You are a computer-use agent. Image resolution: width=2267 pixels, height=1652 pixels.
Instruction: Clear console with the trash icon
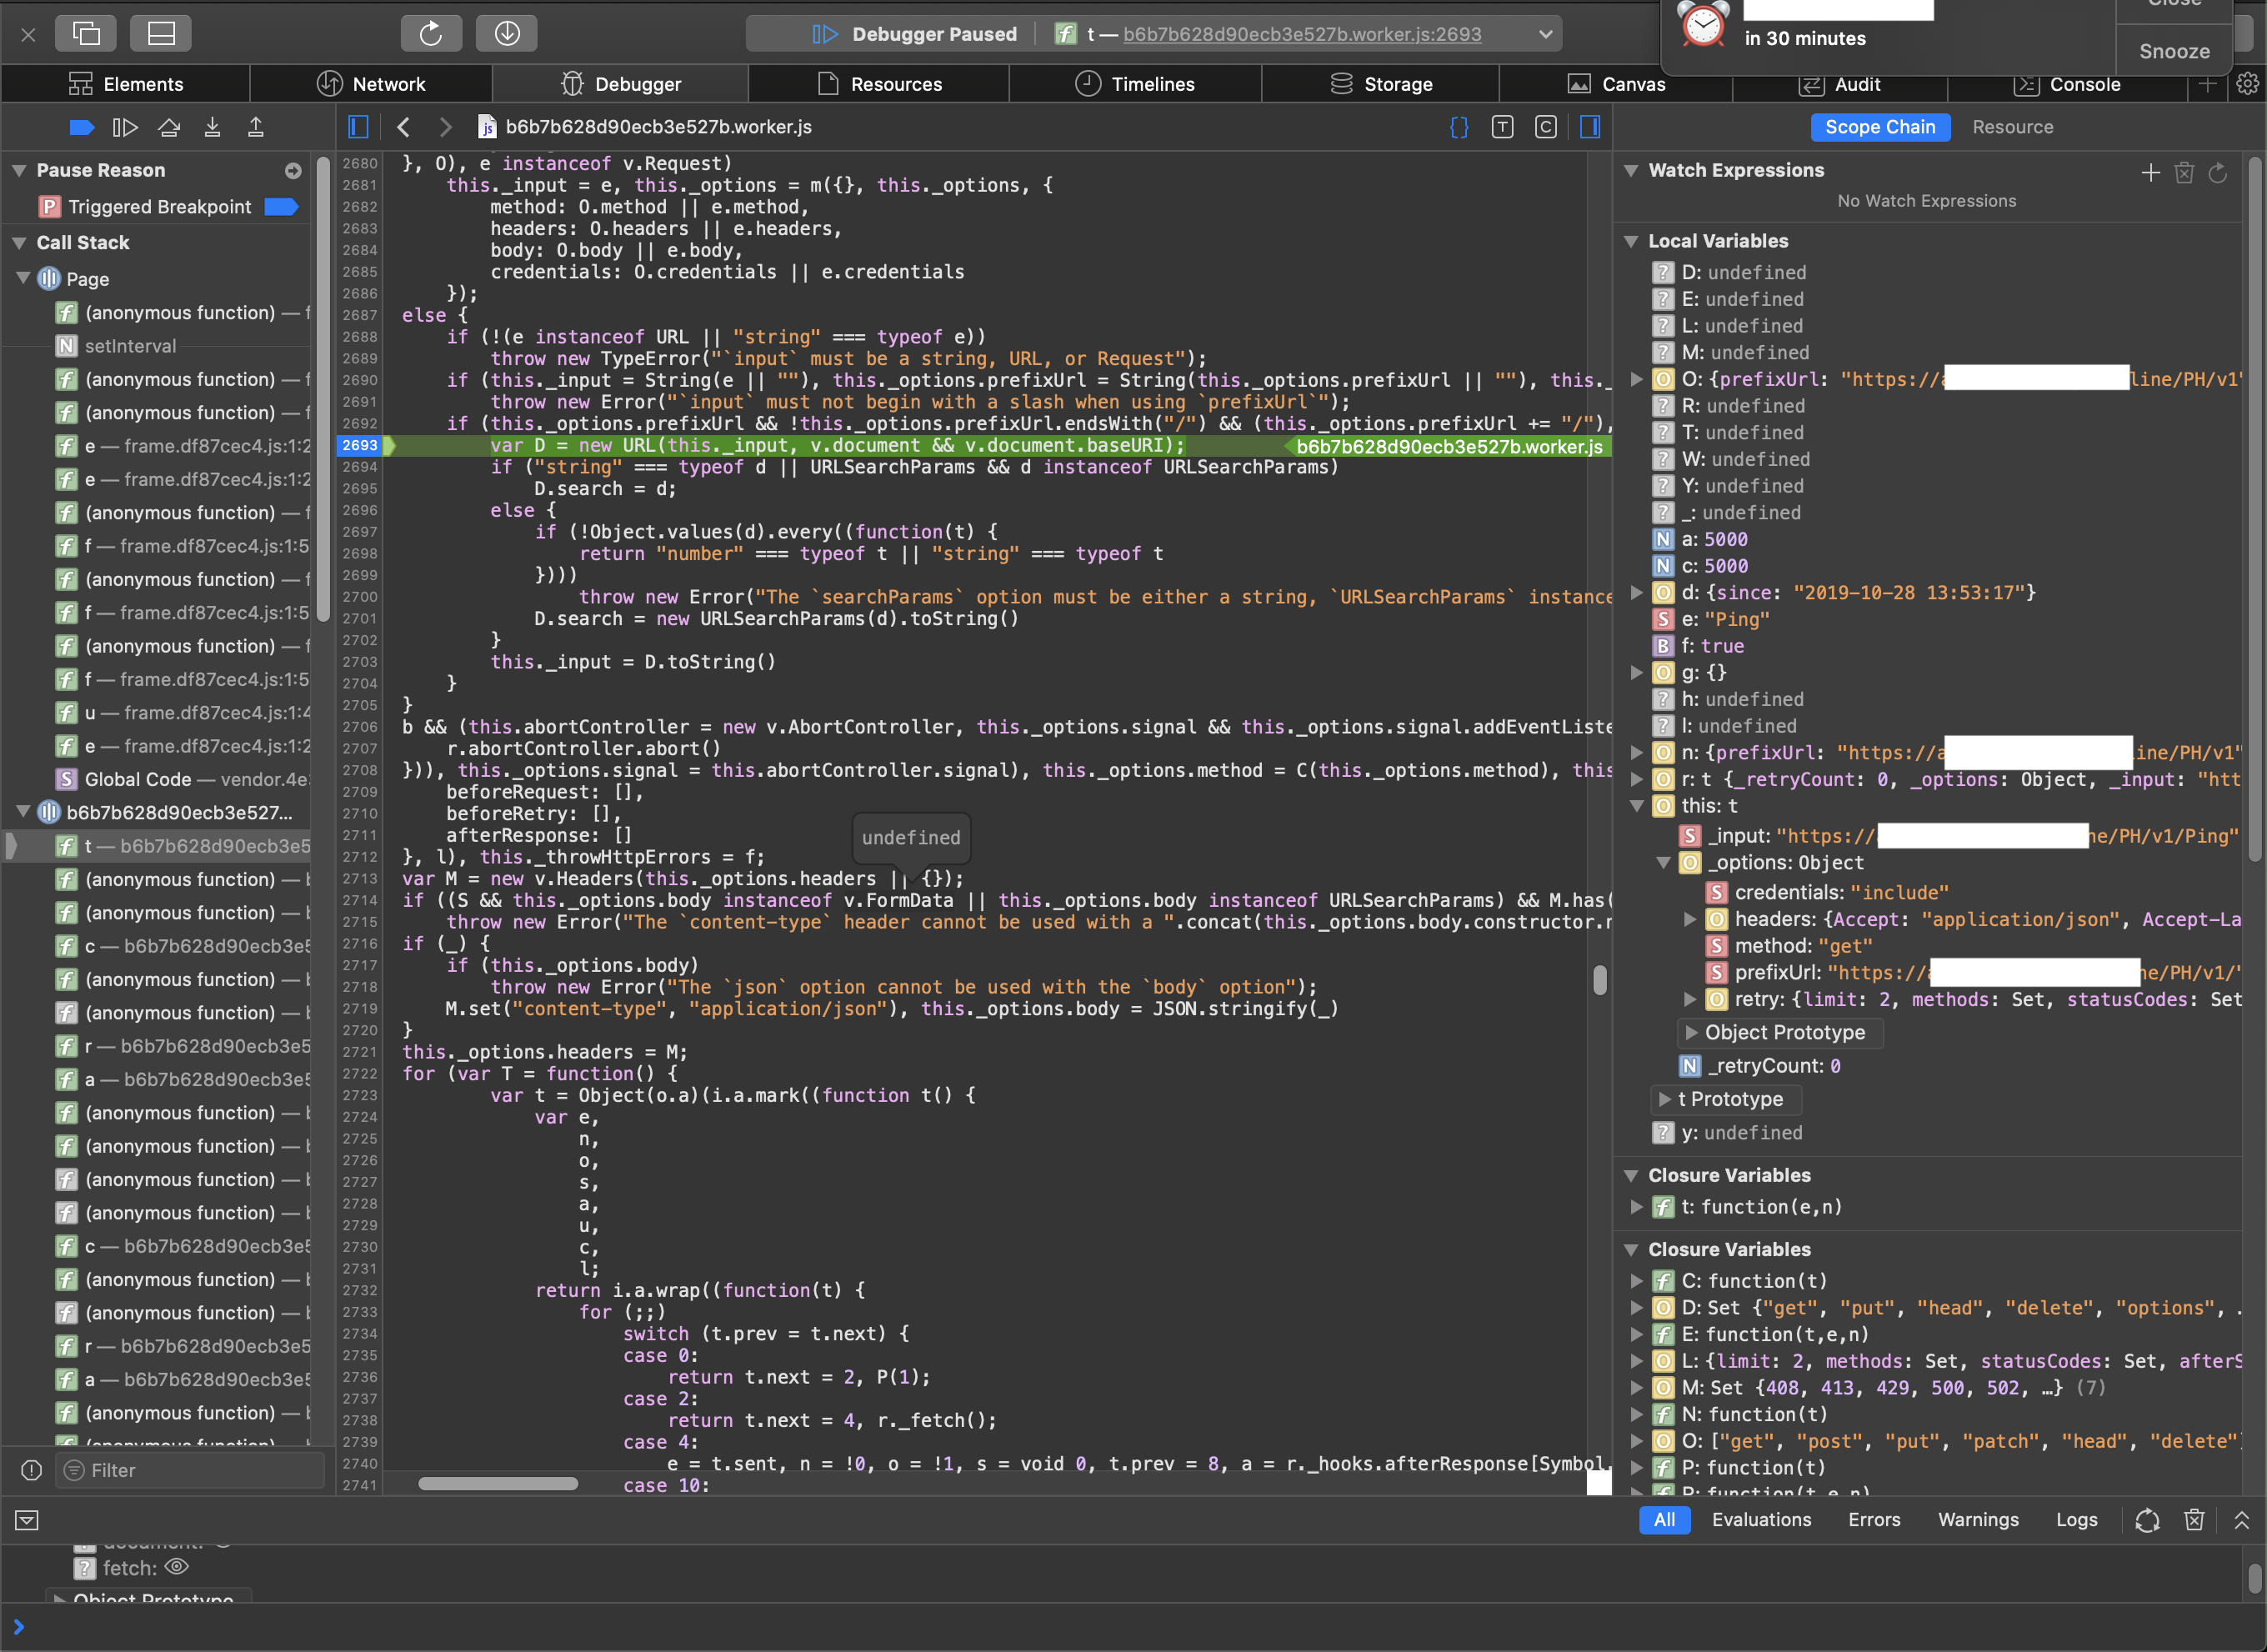click(x=2194, y=1520)
